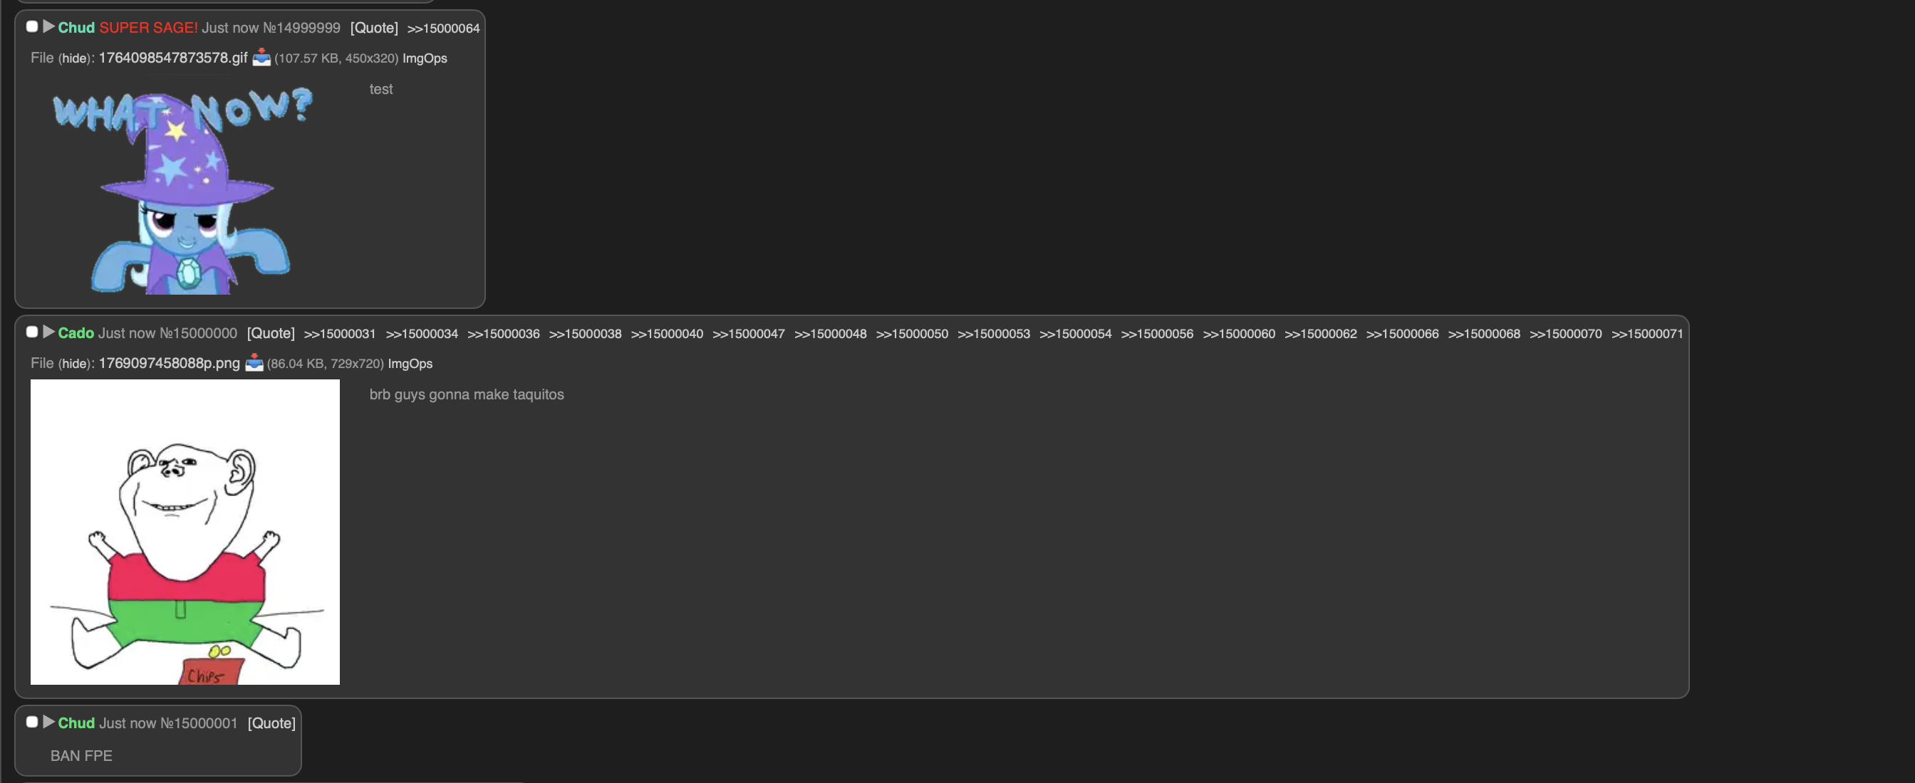1915x783 pixels.
Task: Open post menu triangle for №15000000
Action: coord(49,332)
